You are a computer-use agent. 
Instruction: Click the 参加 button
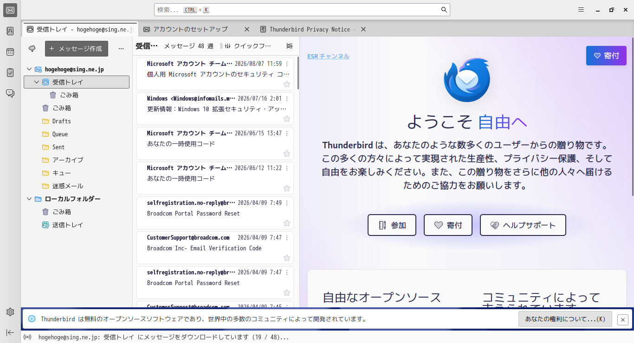(x=392, y=225)
